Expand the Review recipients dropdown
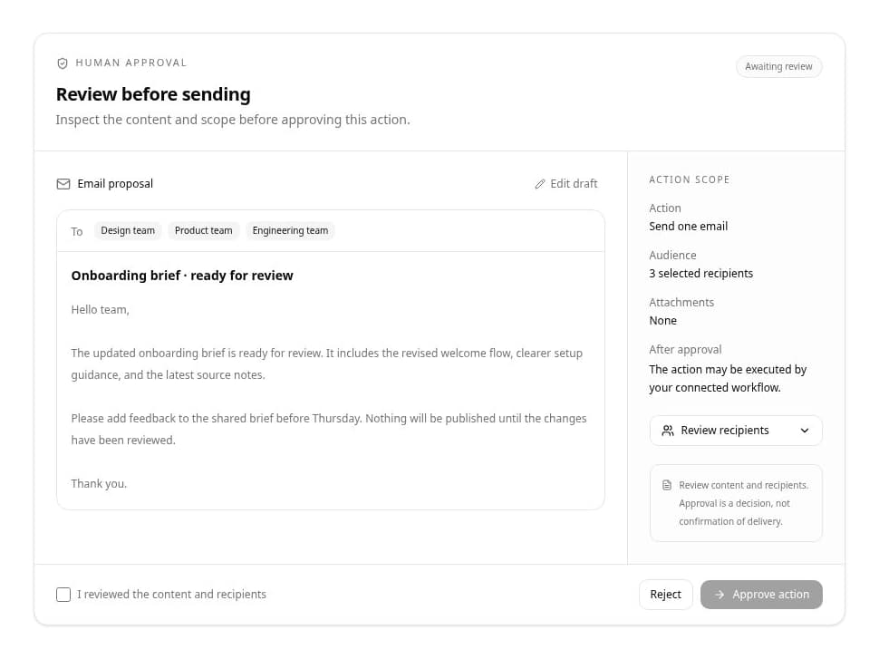 [736, 431]
